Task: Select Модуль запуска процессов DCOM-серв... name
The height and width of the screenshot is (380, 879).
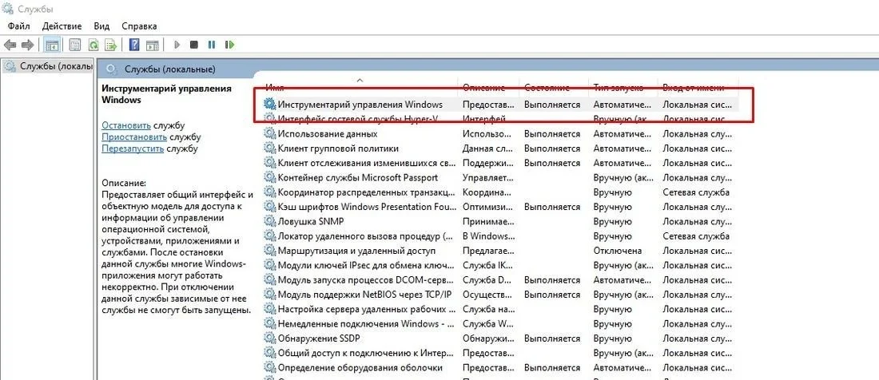Action: click(x=366, y=280)
